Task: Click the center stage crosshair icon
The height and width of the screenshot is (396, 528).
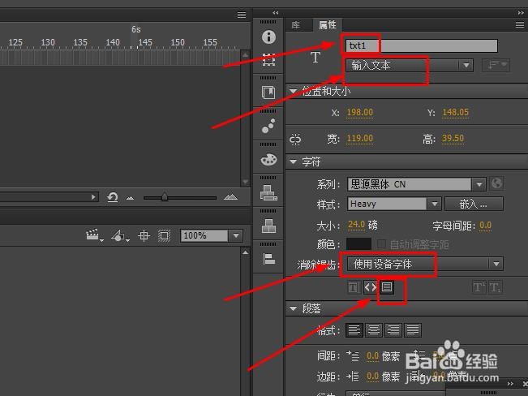Action: tap(144, 235)
